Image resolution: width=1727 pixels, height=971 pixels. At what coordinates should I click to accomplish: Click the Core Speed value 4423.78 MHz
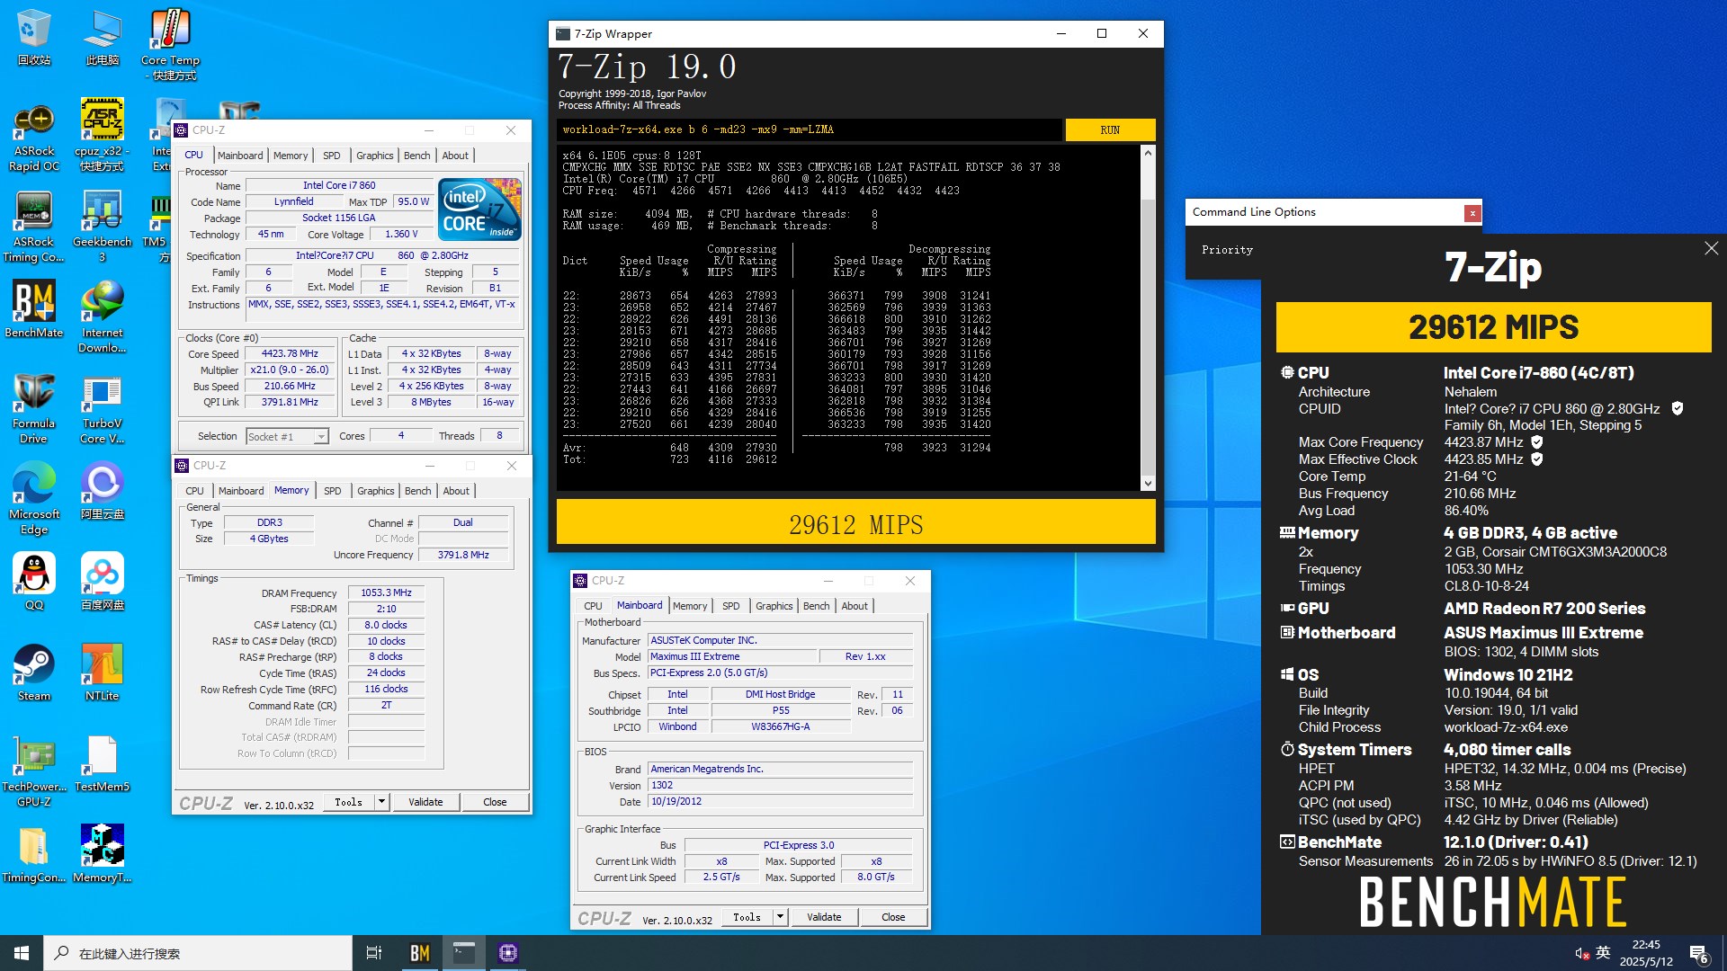(290, 354)
